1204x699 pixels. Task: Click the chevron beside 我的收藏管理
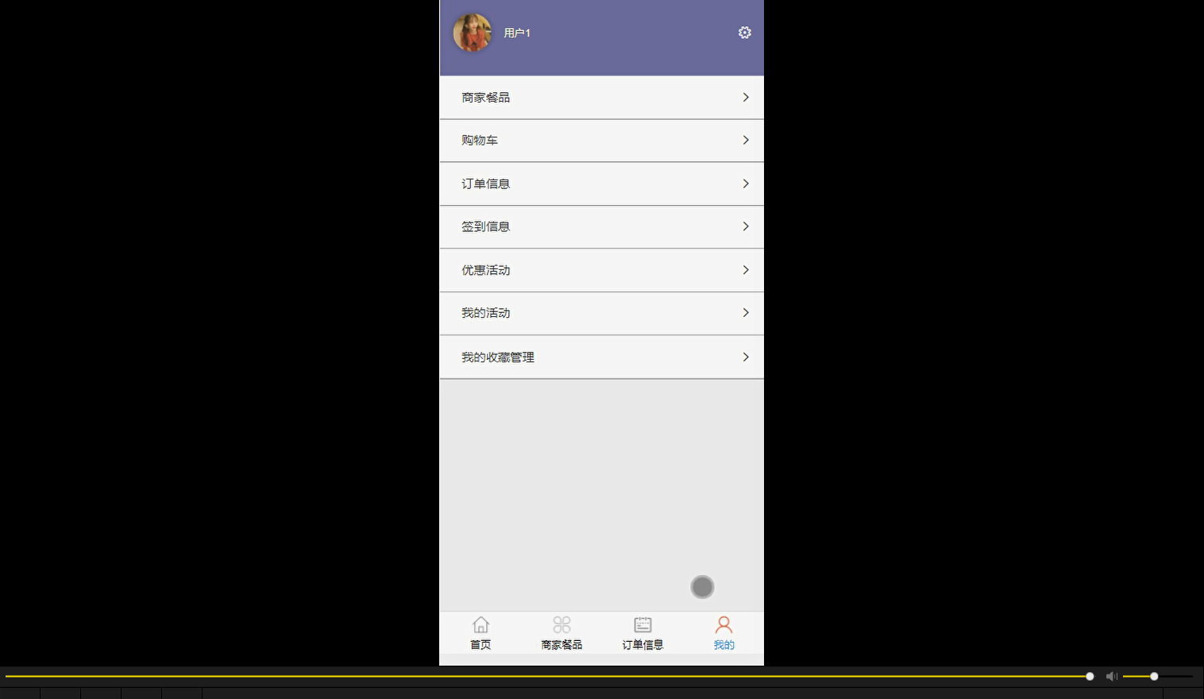[x=745, y=357]
